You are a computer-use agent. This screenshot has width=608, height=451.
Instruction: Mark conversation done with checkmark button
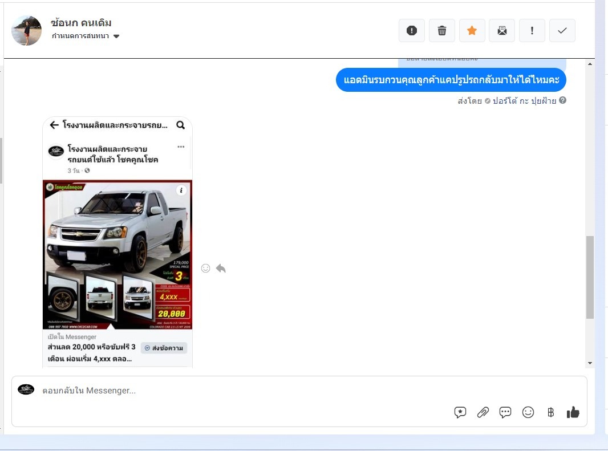tap(562, 31)
